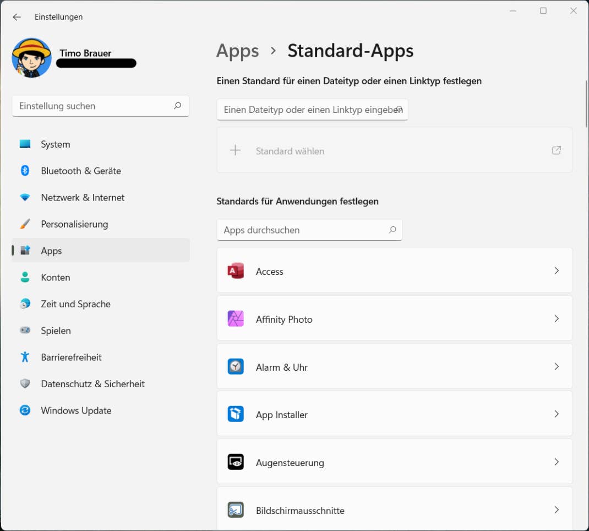589x531 pixels.
Task: Click the vertical scrollbar on the right
Action: (586, 104)
